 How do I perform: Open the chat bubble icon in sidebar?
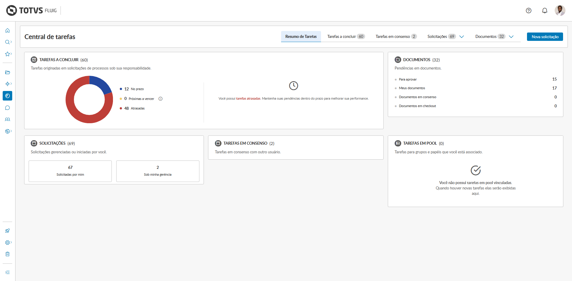coord(7,108)
